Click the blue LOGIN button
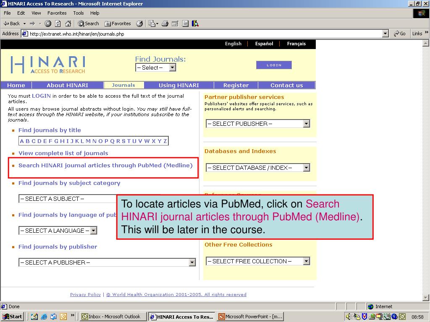 click(274, 65)
